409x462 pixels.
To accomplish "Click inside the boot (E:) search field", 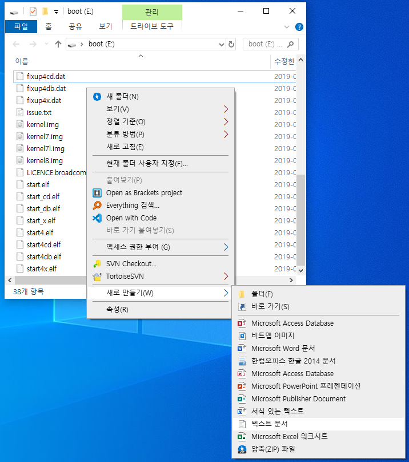I will point(265,44).
